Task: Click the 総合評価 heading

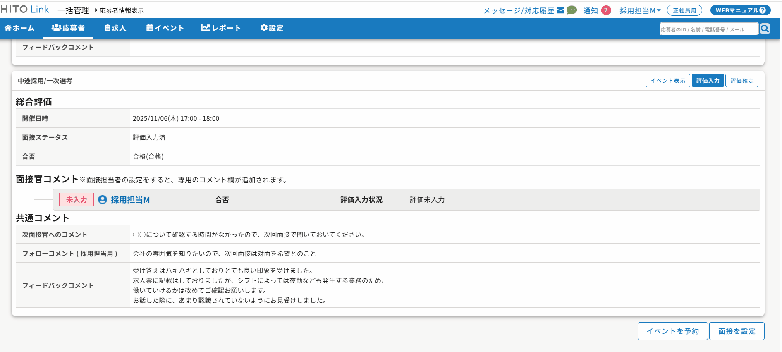Action: (x=34, y=102)
